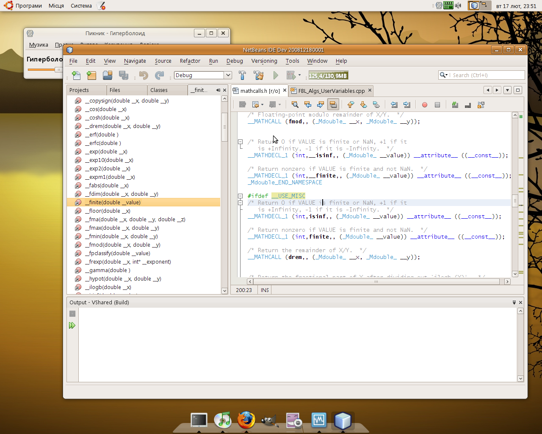
Task: Open the Navigate menu
Action: (x=135, y=61)
